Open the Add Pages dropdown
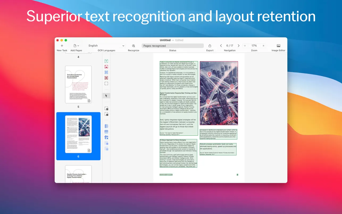This screenshot has width=342, height=214. point(76,46)
